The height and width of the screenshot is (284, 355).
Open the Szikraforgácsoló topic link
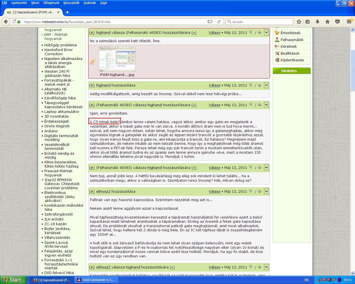click(59, 214)
